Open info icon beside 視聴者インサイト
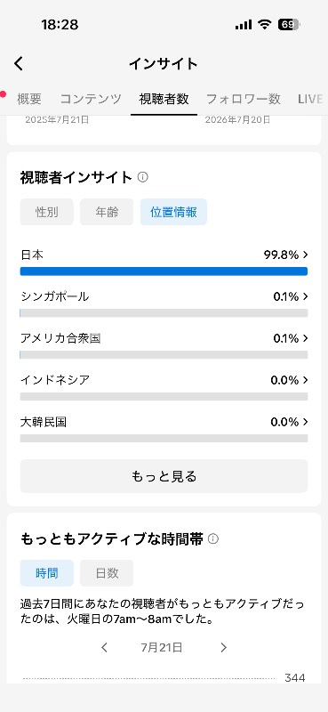This screenshot has height=712, width=328. pos(142,177)
